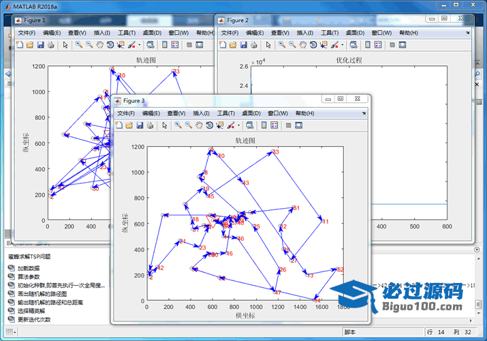Click node 33 in Figure 3 plot

click(x=275, y=152)
